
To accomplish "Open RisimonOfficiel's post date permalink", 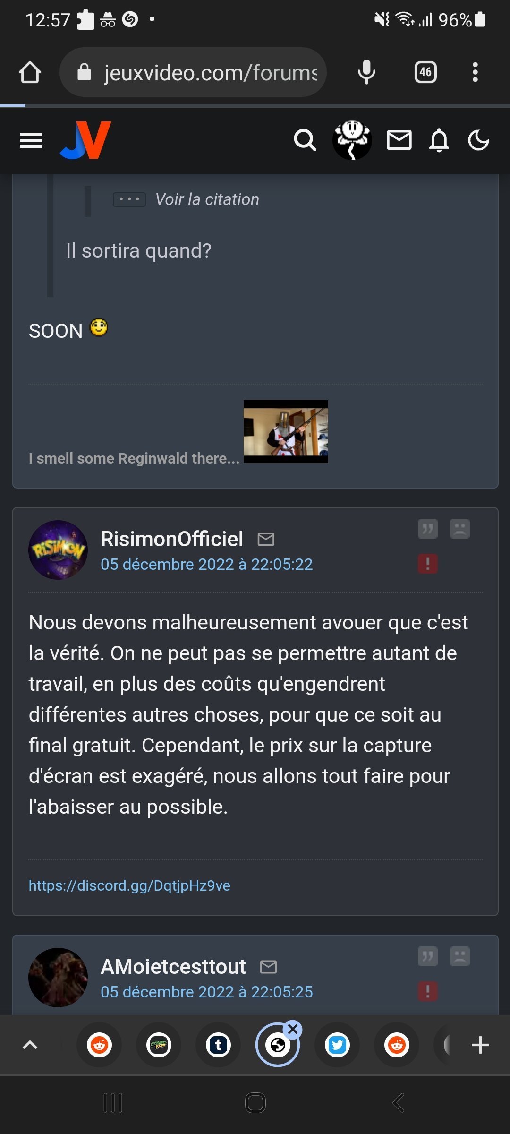I will click(x=207, y=564).
